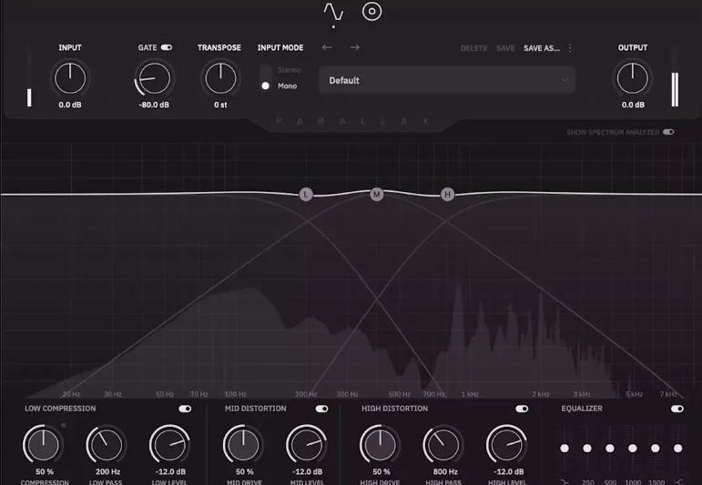Screen dimensions: 702x485
Task: Click the Low Level knob
Action: coord(169,444)
